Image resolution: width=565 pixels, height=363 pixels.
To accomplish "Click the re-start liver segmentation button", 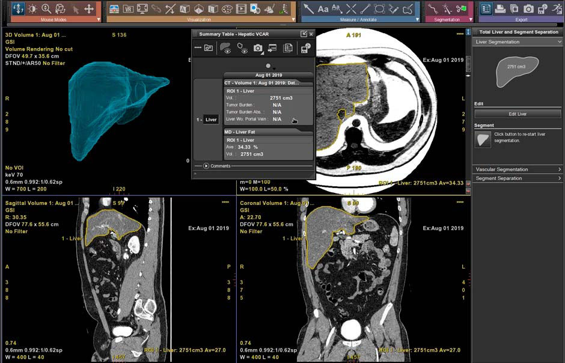I will 483,139.
